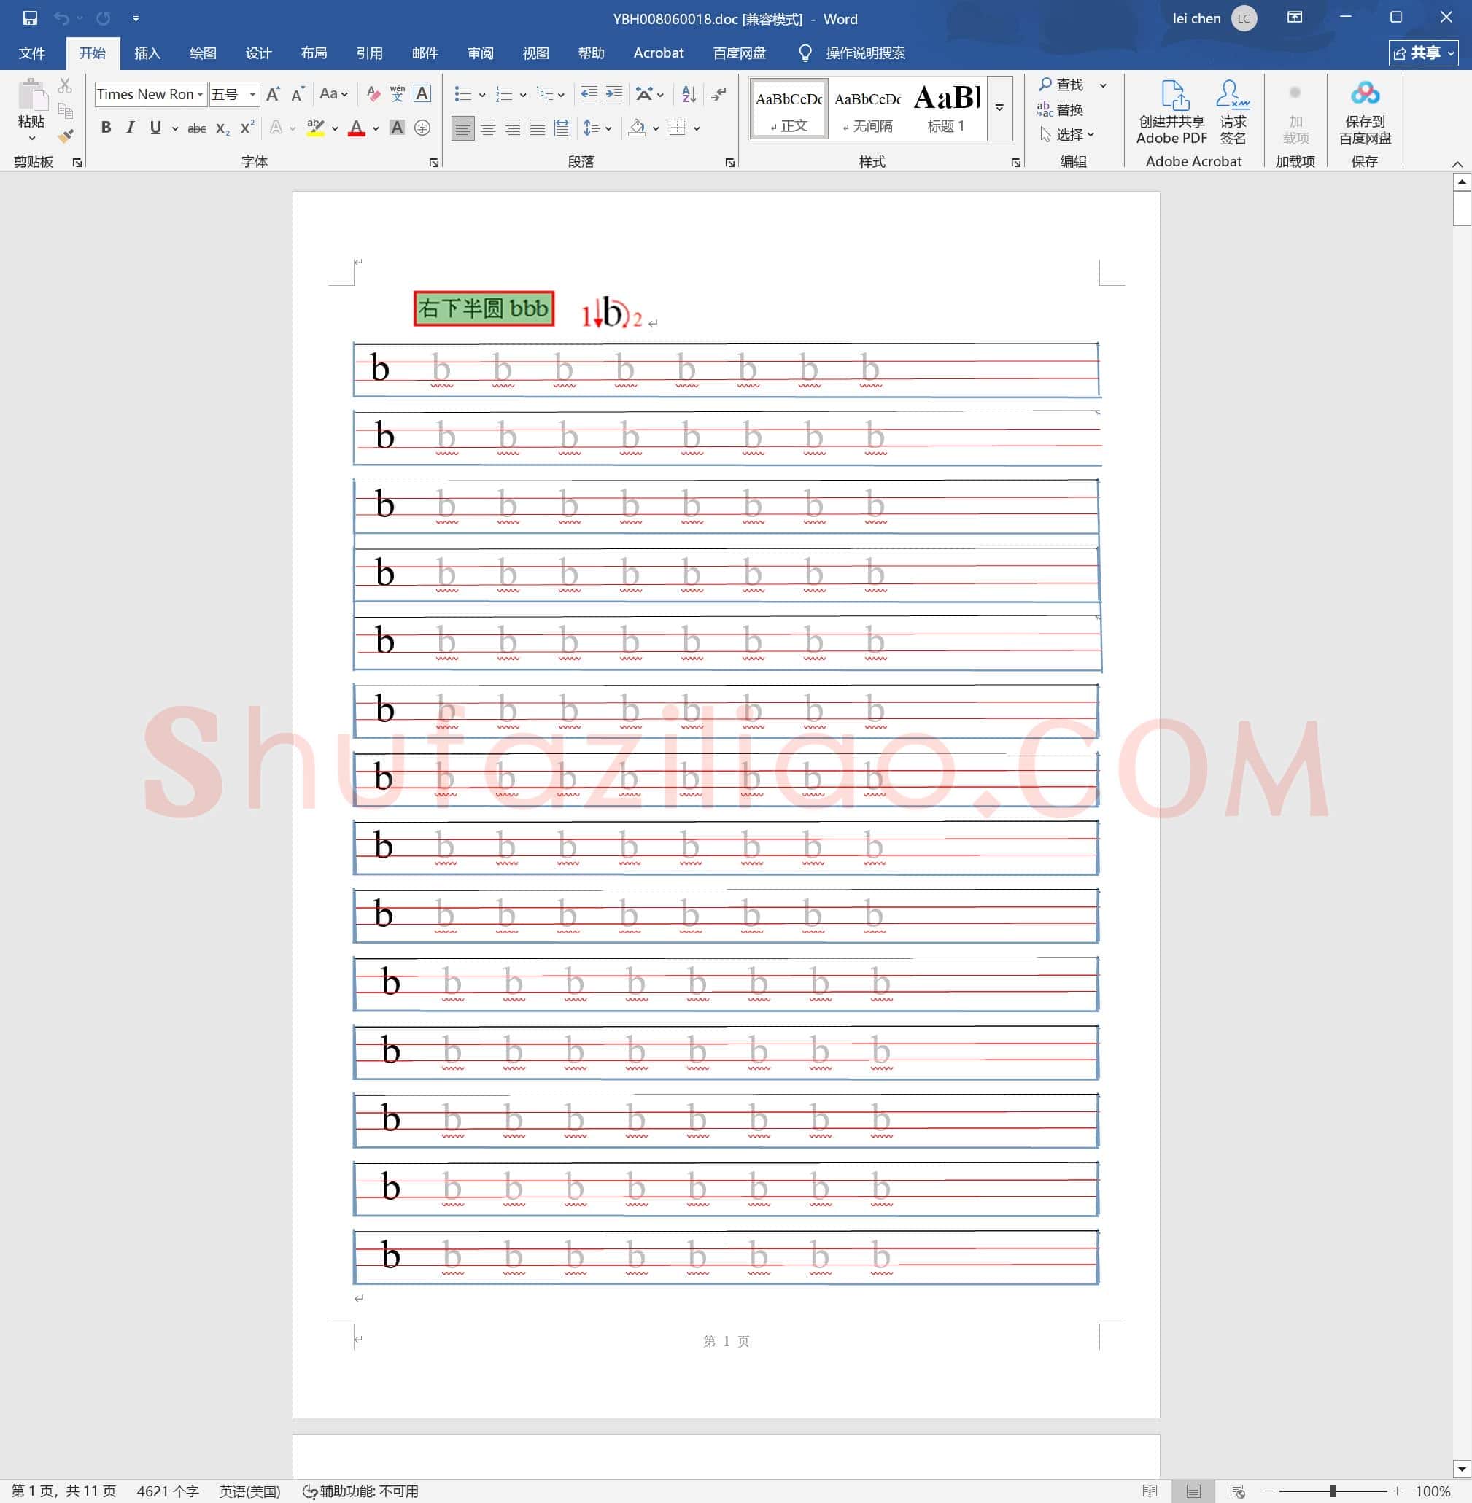
Task: Open the font size dropdown
Action: [x=252, y=94]
